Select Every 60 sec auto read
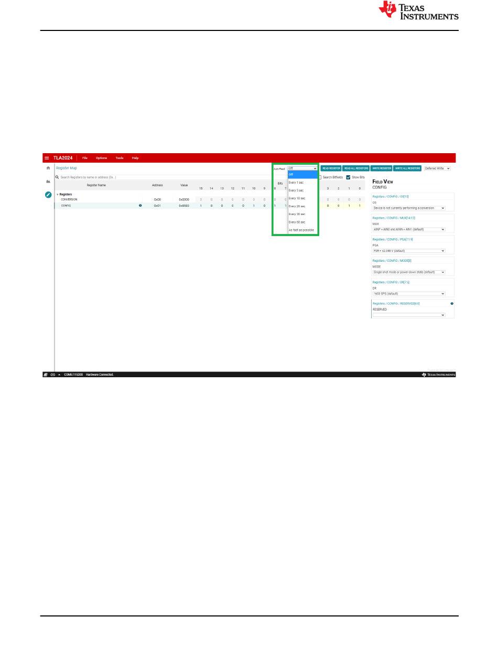498x649 pixels. coord(302,222)
